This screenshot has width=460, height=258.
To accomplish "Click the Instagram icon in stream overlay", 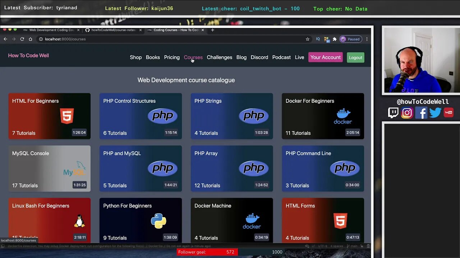I will point(407,113).
